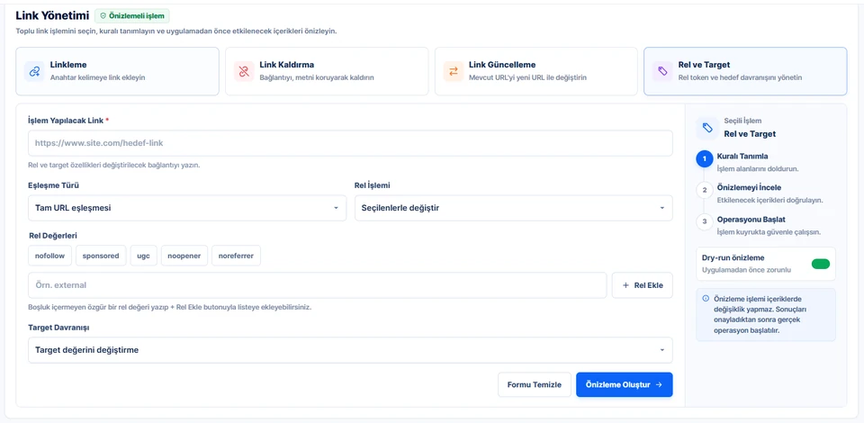Click the Kuralı Tanımla step title
The width and height of the screenshot is (864, 423).
742,157
